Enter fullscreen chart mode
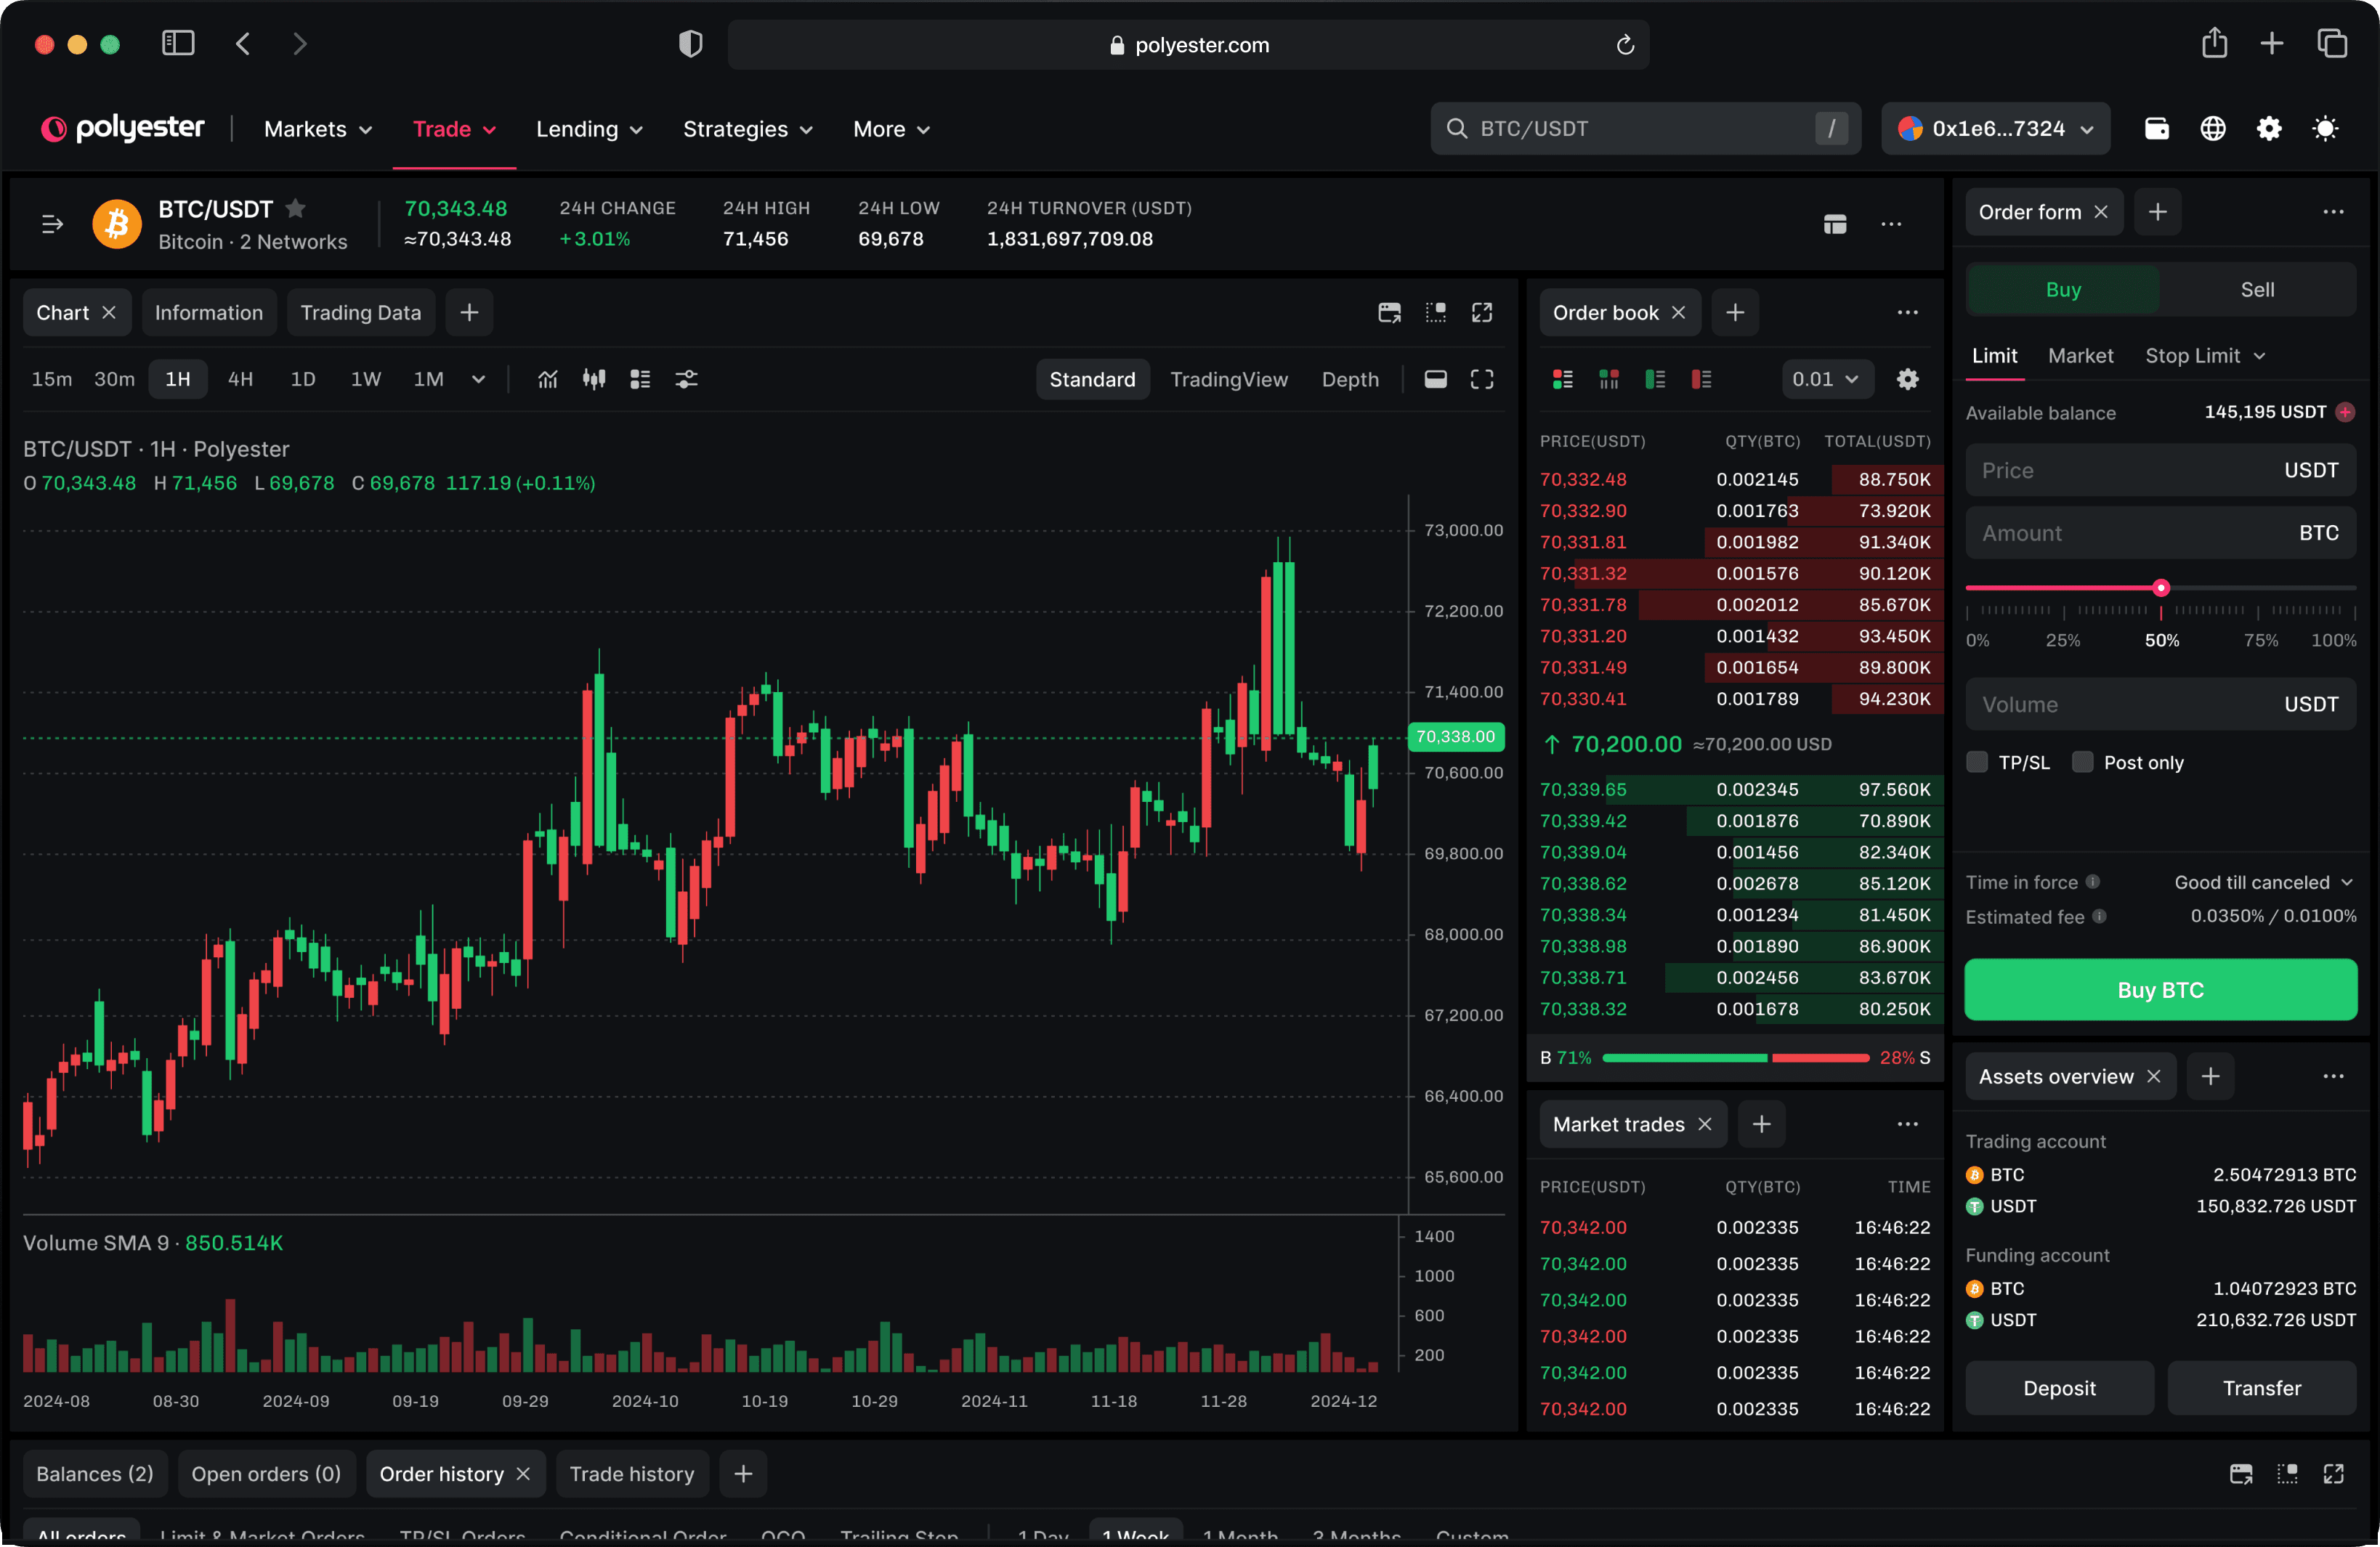 (x=1481, y=379)
